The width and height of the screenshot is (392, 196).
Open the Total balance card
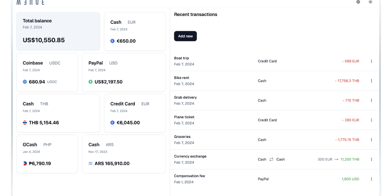tap(58, 31)
